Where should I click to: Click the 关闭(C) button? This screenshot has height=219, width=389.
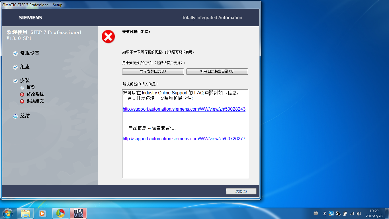click(241, 191)
